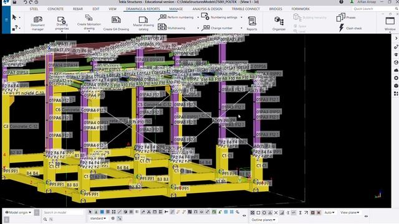Open the Master drawing catalog
Screen dimensions: 399x224
143,23
